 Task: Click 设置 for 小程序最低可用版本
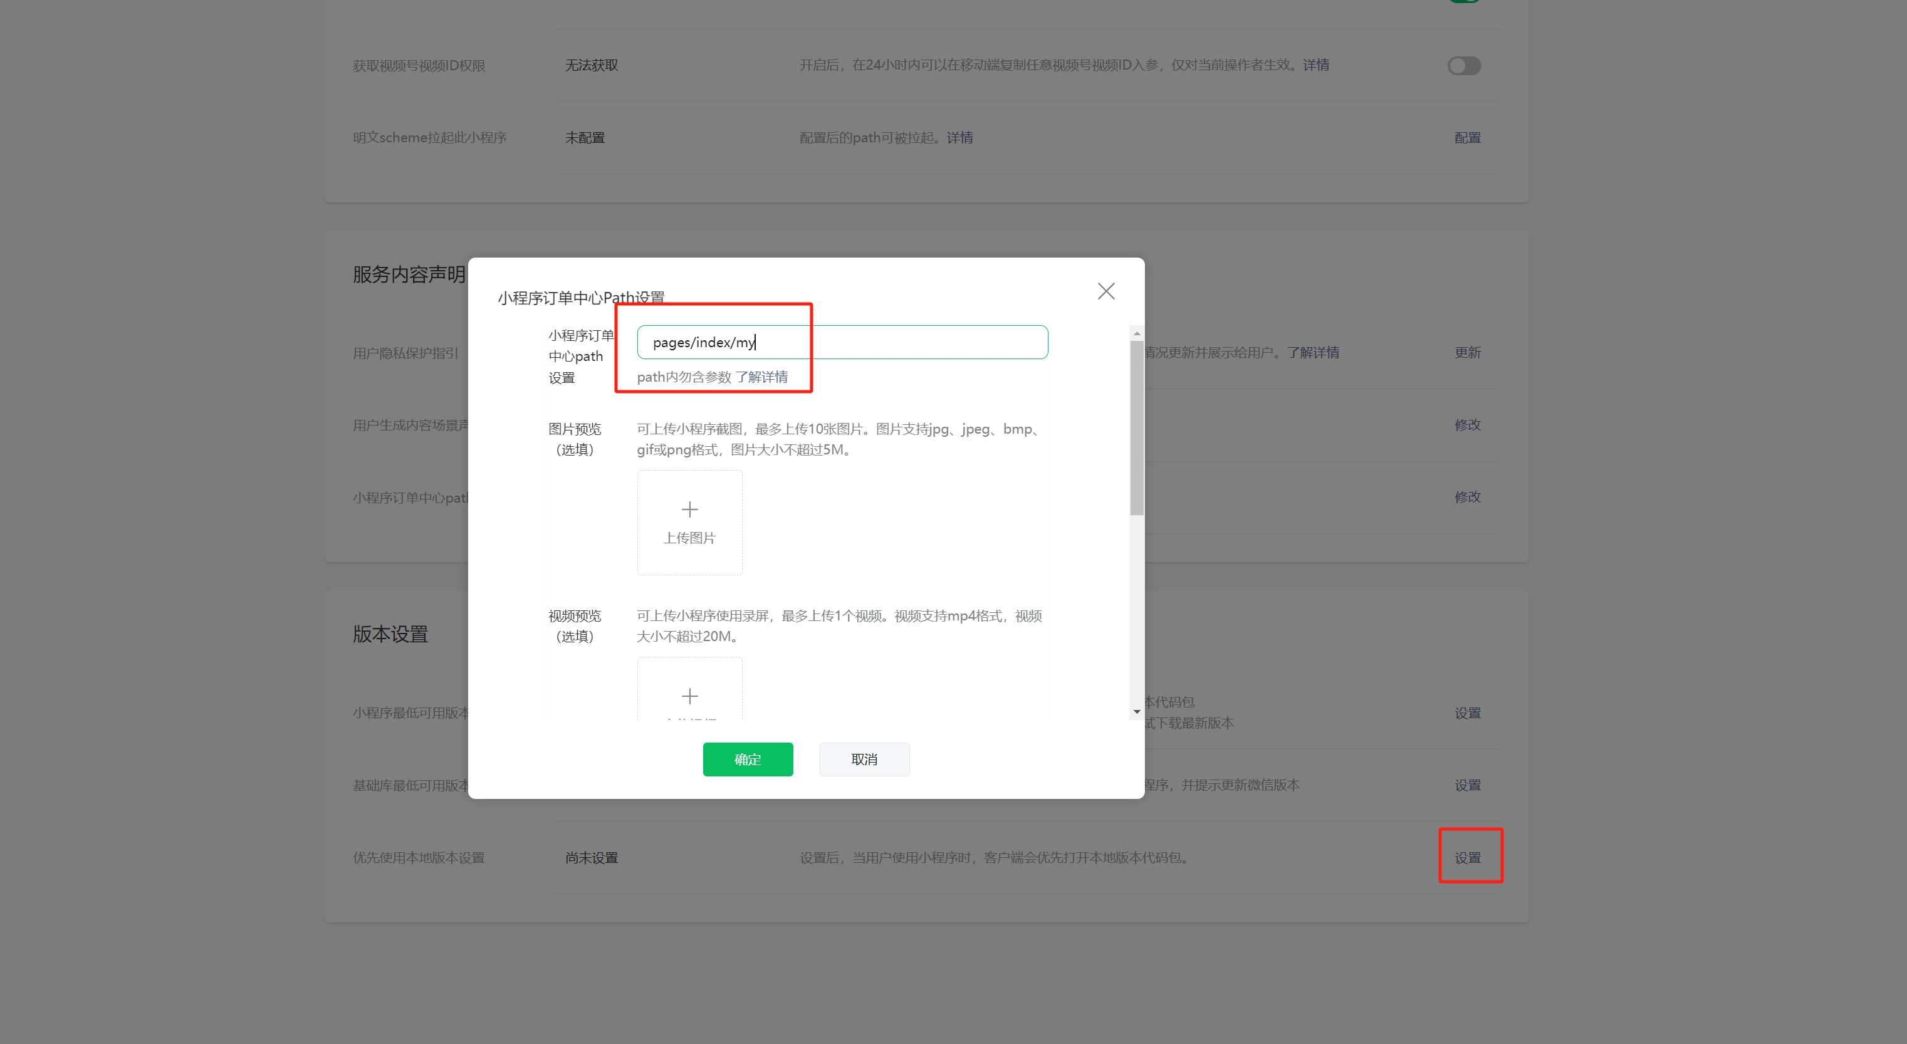pos(1467,713)
